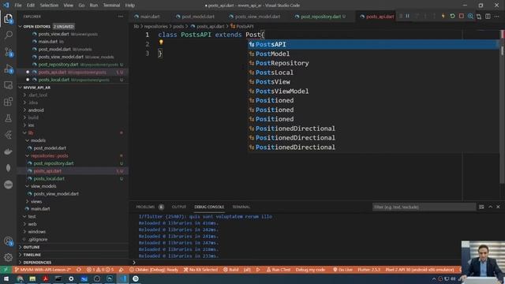Collapse the models folder
The height and width of the screenshot is (284, 505).
38,140
